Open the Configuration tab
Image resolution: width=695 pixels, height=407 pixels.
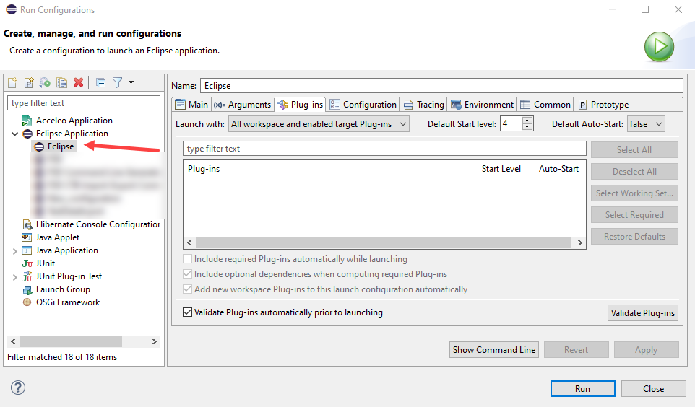(363, 105)
